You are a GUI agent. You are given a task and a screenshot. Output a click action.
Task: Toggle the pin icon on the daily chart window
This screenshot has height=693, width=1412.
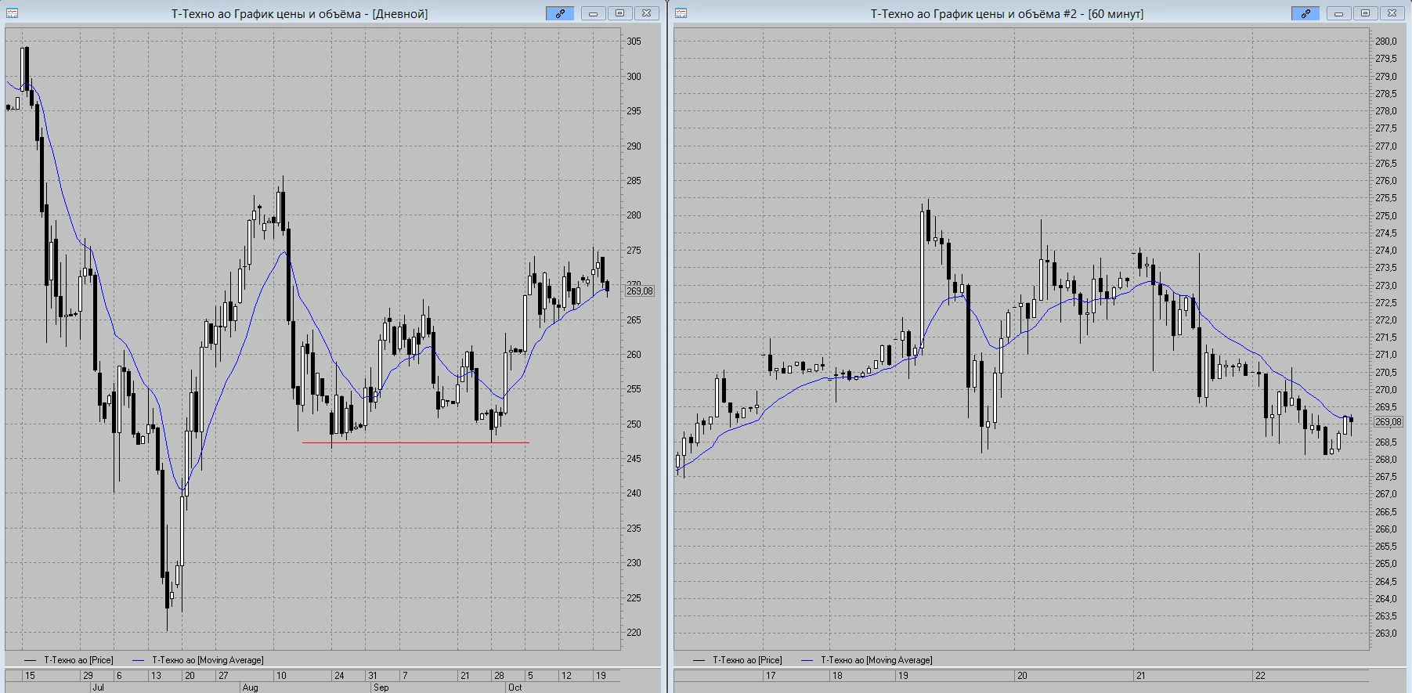click(560, 13)
